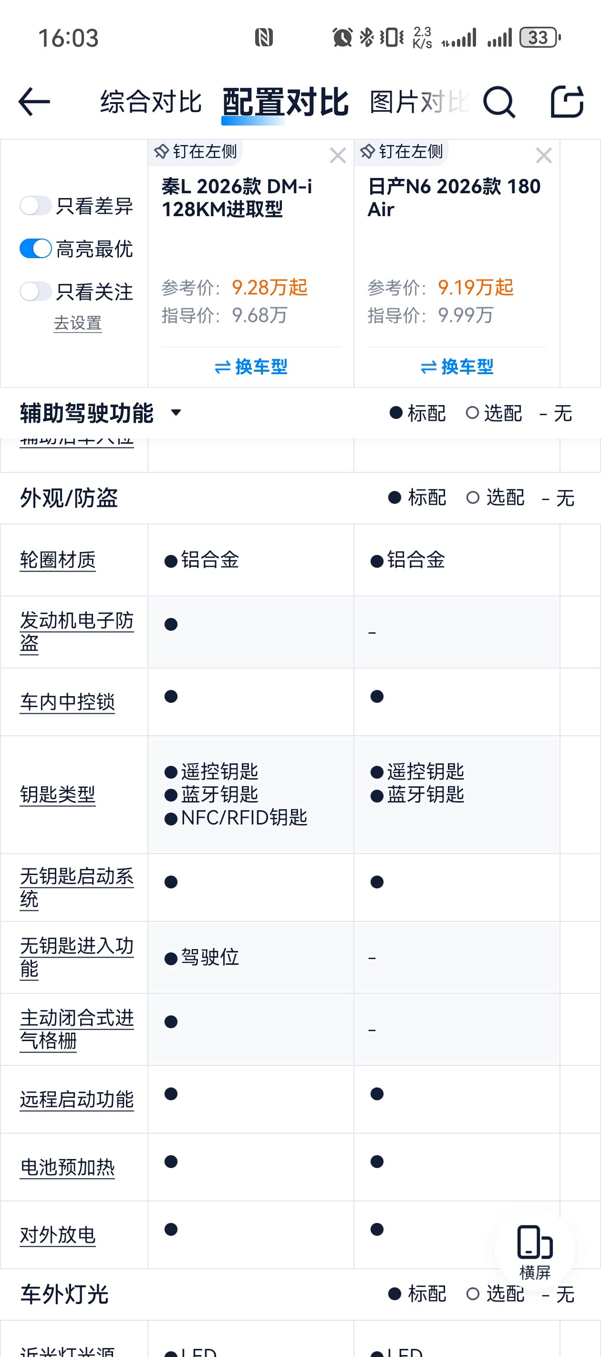Tap the back arrow icon

(34, 102)
